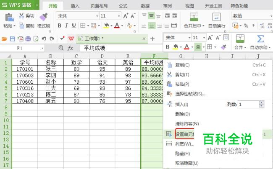Open the ribbon font name 宋体 dropdown
The width and height of the screenshot is (273, 169).
coord(97,16)
